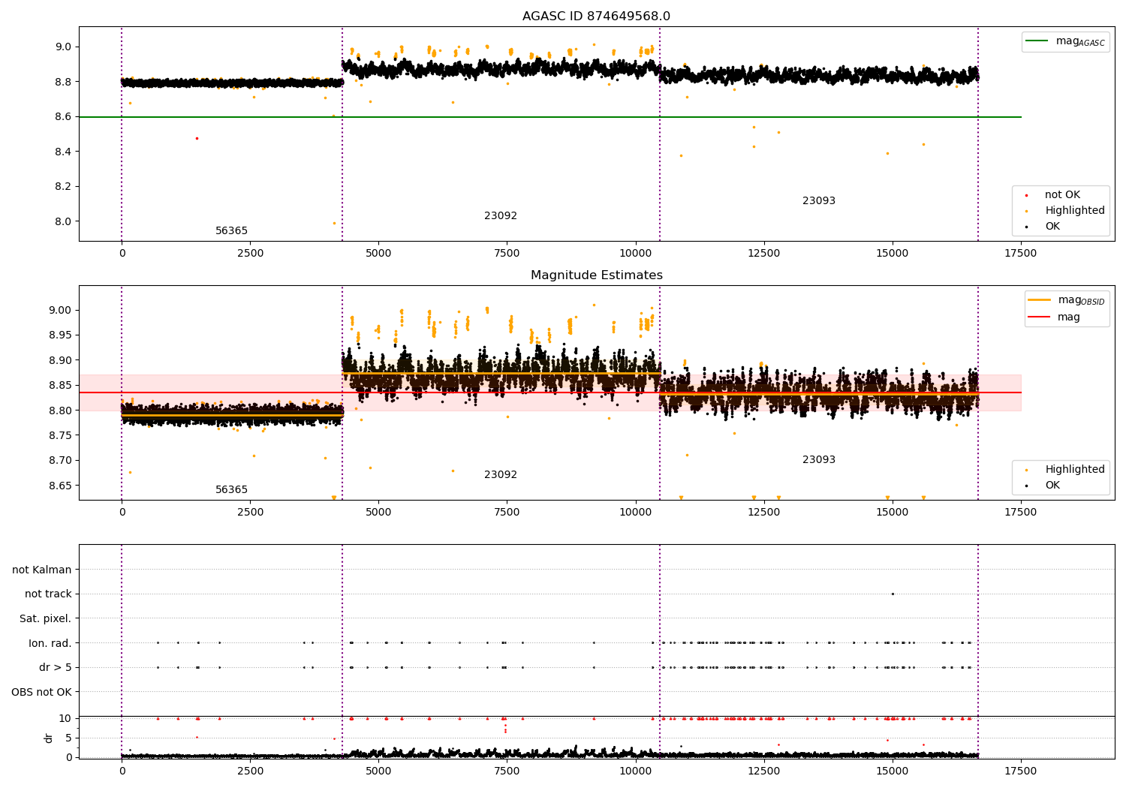
Task: Click the "dr > 5" row label
Action: click(56, 667)
